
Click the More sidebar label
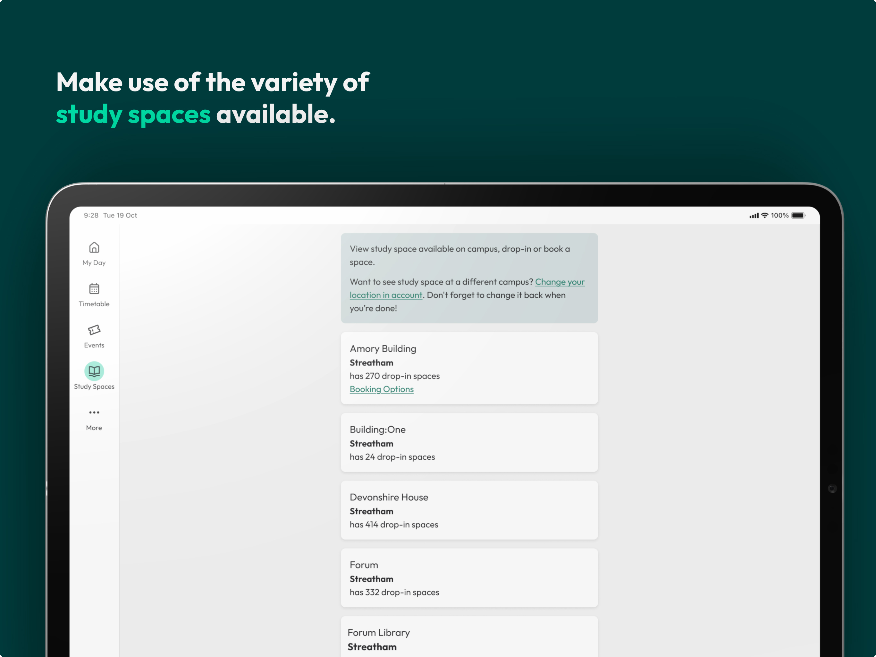point(94,428)
